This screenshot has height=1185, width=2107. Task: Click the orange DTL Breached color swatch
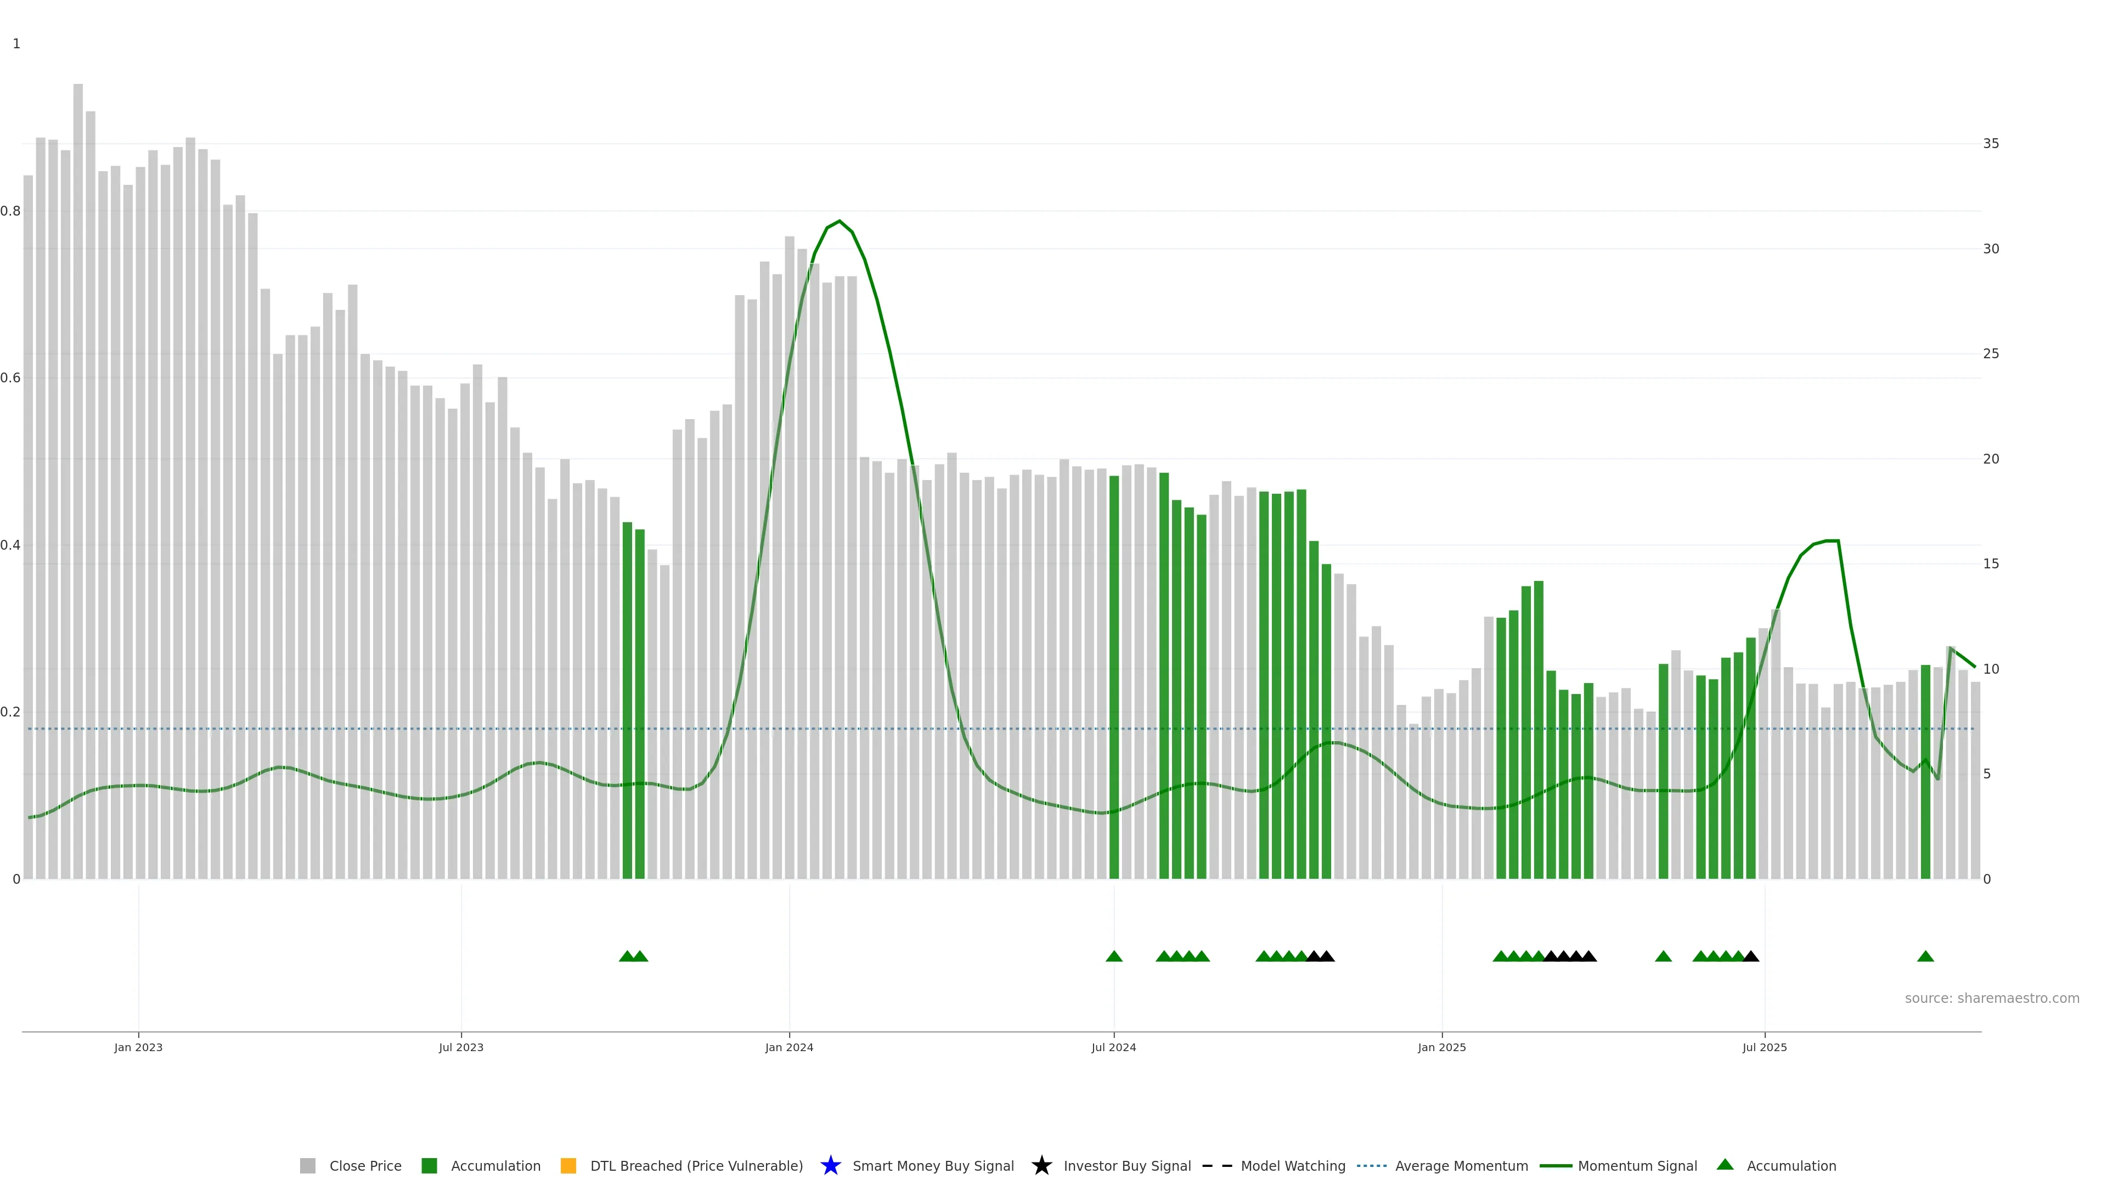click(568, 1165)
